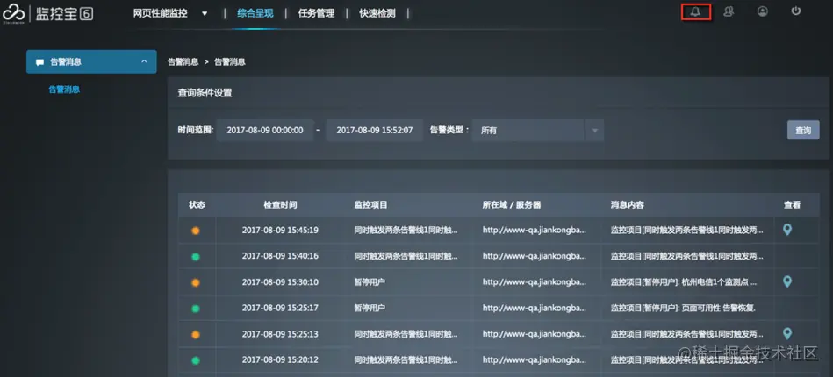Open location pin for 15:30:10 row
833x377 pixels.
click(787, 281)
